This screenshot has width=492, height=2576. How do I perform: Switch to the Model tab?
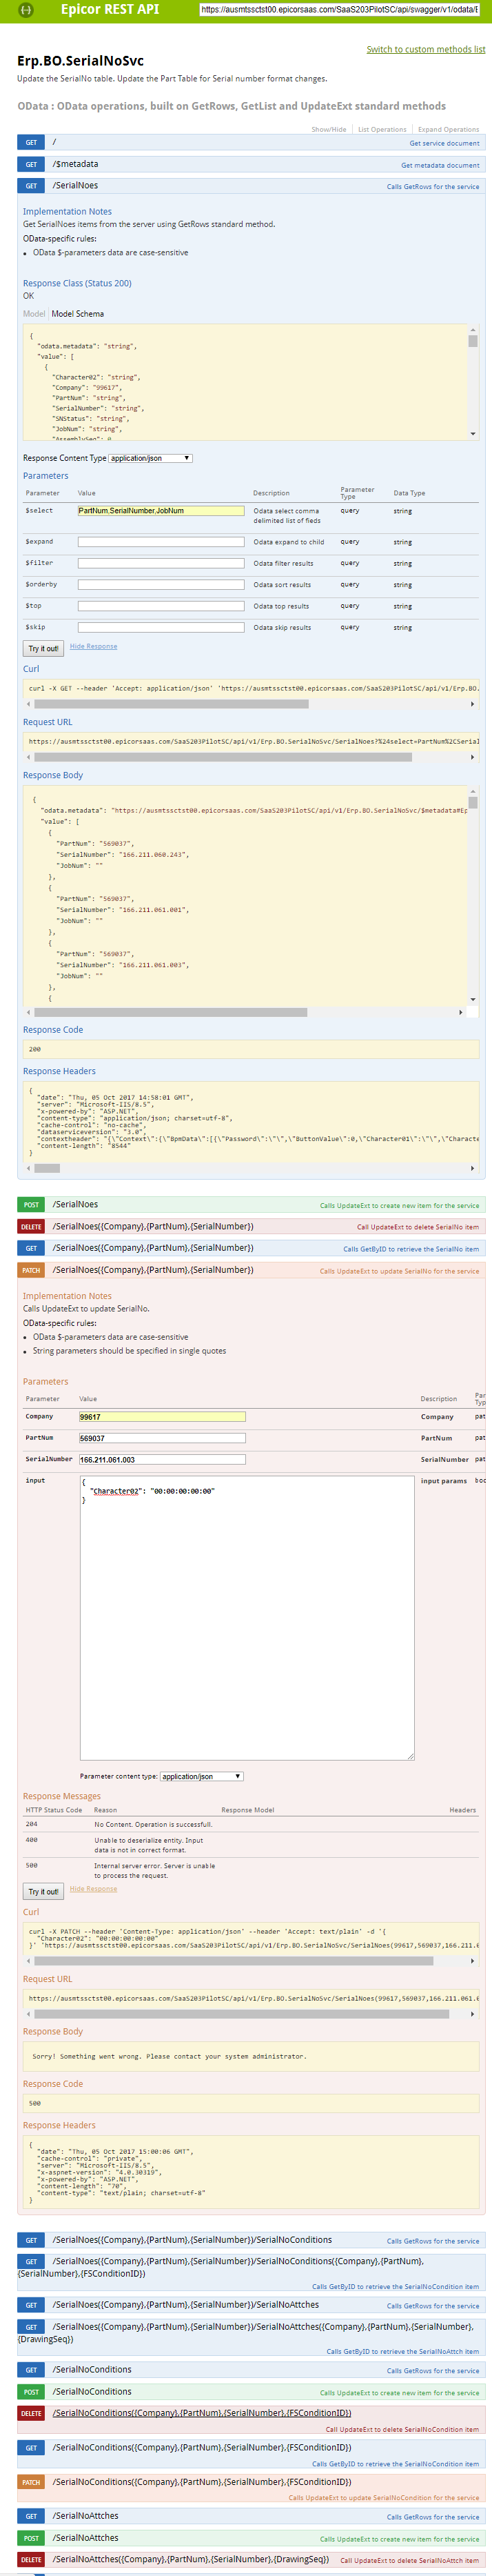34,314
